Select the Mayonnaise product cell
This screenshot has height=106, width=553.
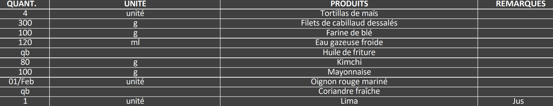tap(349, 72)
